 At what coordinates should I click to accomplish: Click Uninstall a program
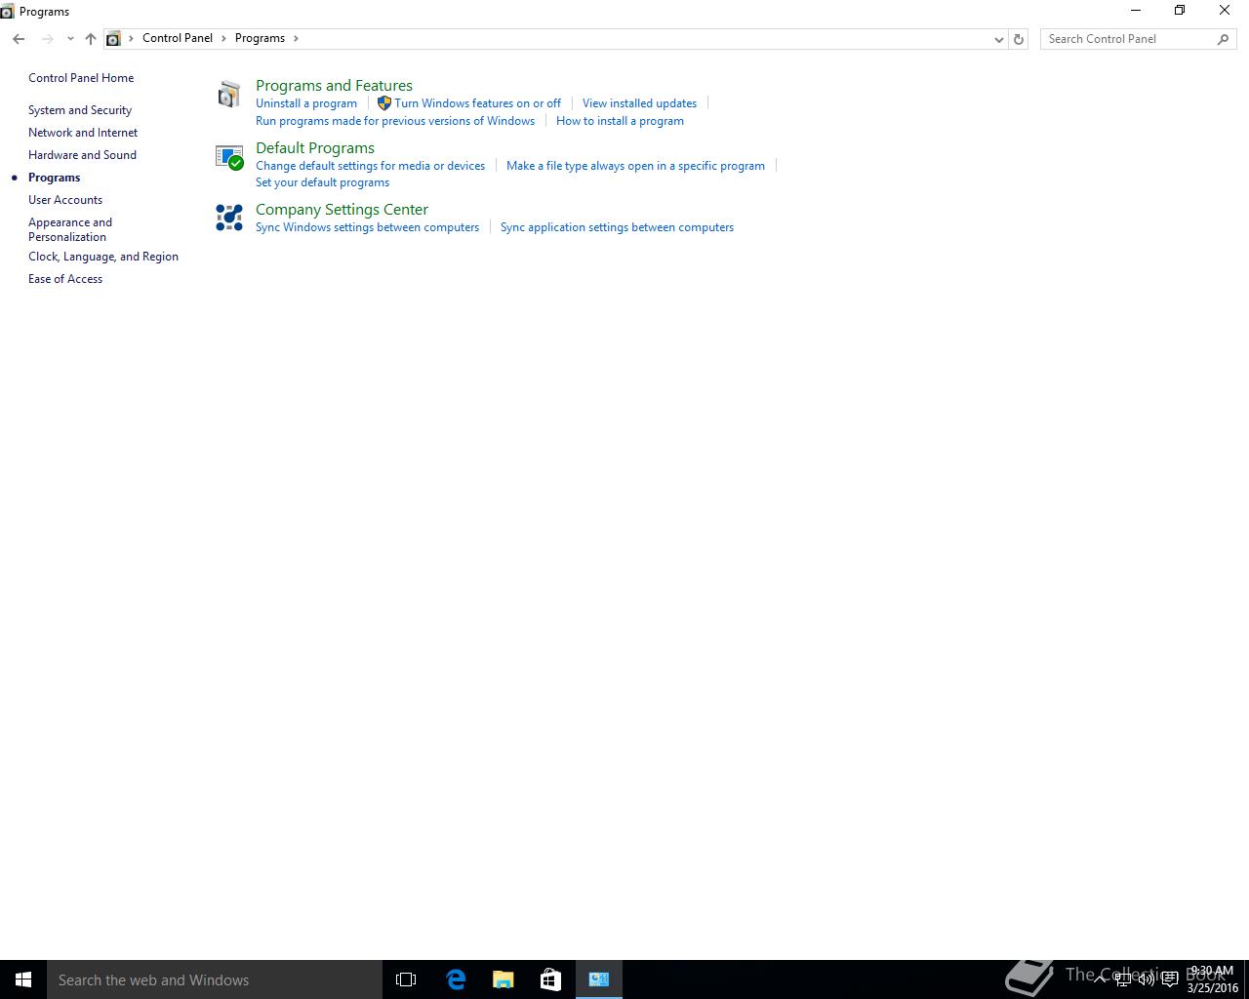click(x=306, y=103)
